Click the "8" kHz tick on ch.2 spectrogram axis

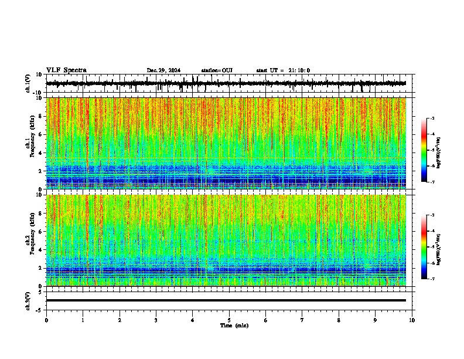[x=41, y=214]
